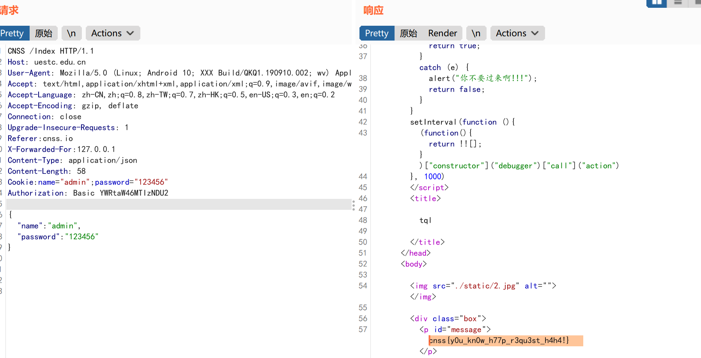The image size is (701, 358).
Task: Click the opening <body> tag
Action: (x=414, y=264)
